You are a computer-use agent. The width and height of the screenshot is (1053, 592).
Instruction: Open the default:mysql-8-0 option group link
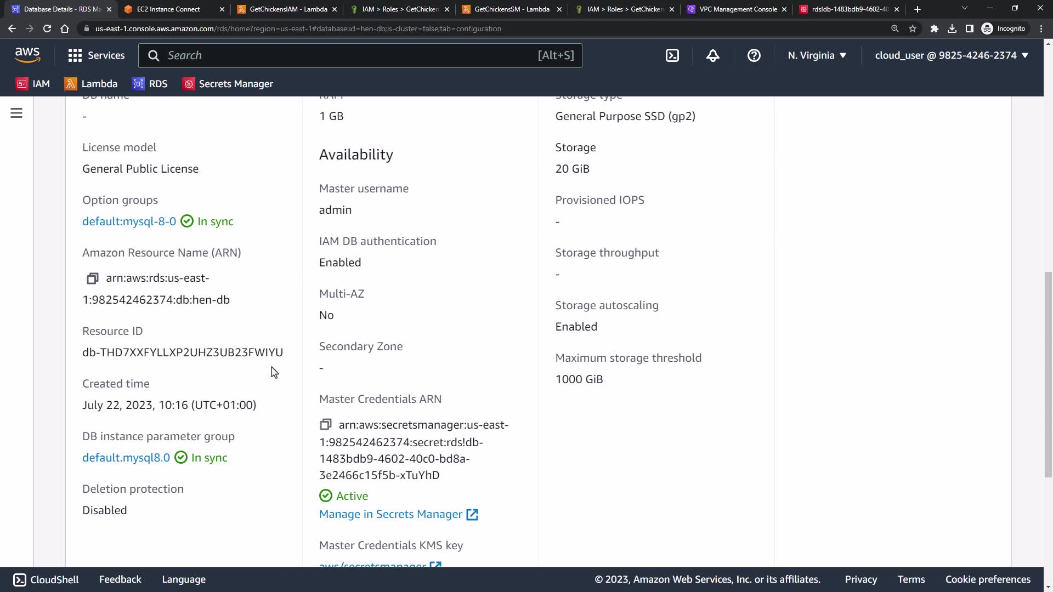point(129,221)
